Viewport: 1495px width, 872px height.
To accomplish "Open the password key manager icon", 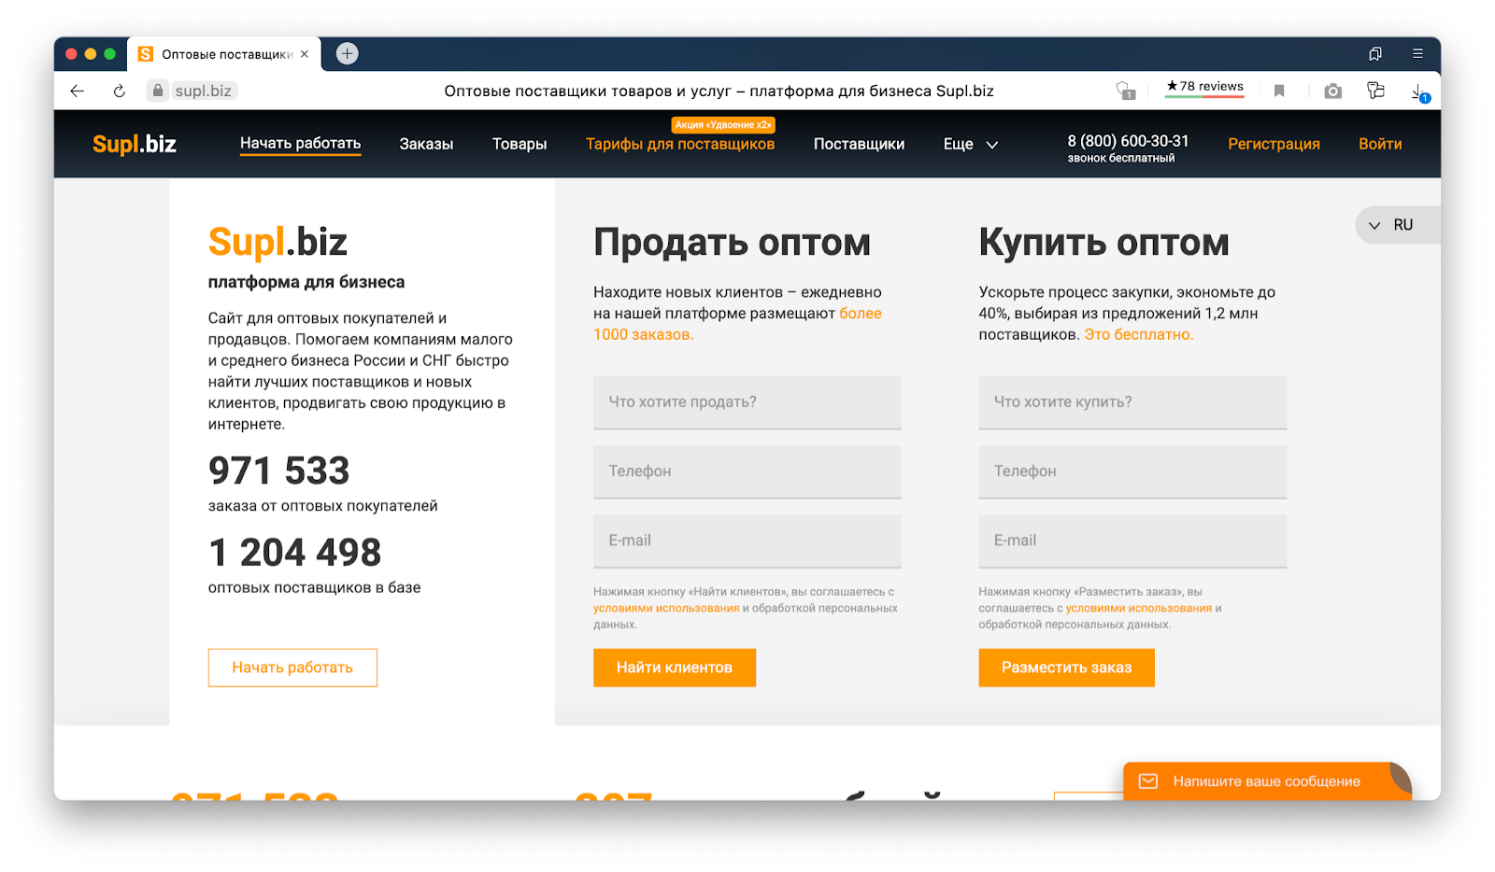I will click(1375, 91).
